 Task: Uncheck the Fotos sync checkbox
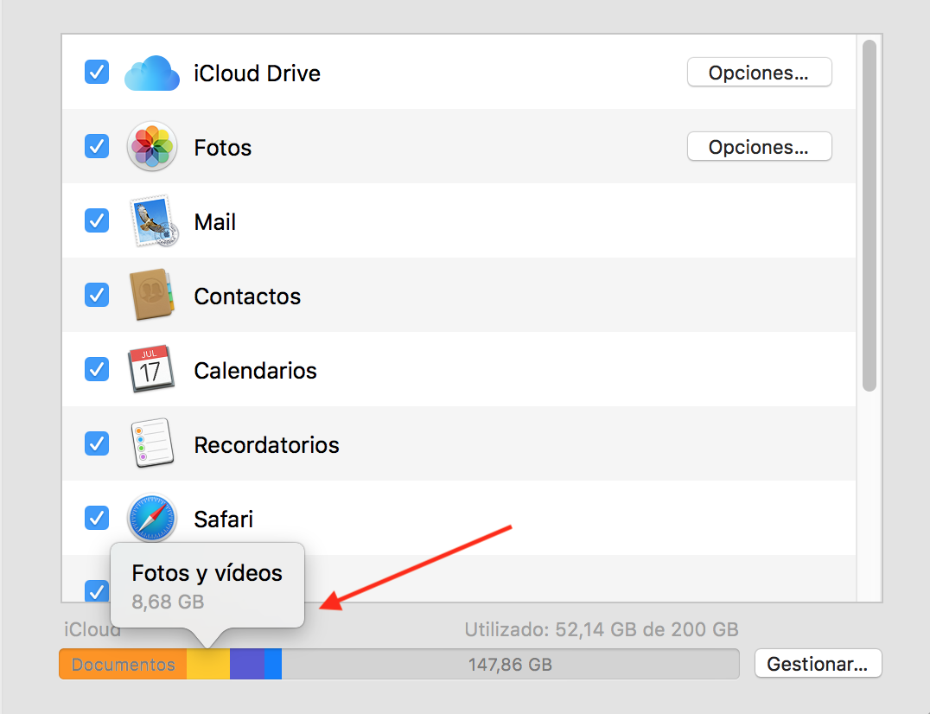(x=97, y=146)
